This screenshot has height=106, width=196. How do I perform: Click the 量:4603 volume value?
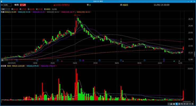[47, 9]
